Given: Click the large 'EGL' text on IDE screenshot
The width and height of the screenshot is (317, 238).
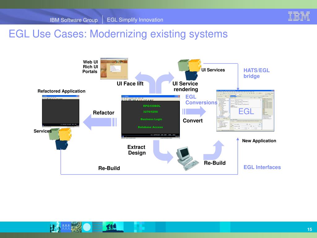Looking at the screenshot, I should click(246, 112).
